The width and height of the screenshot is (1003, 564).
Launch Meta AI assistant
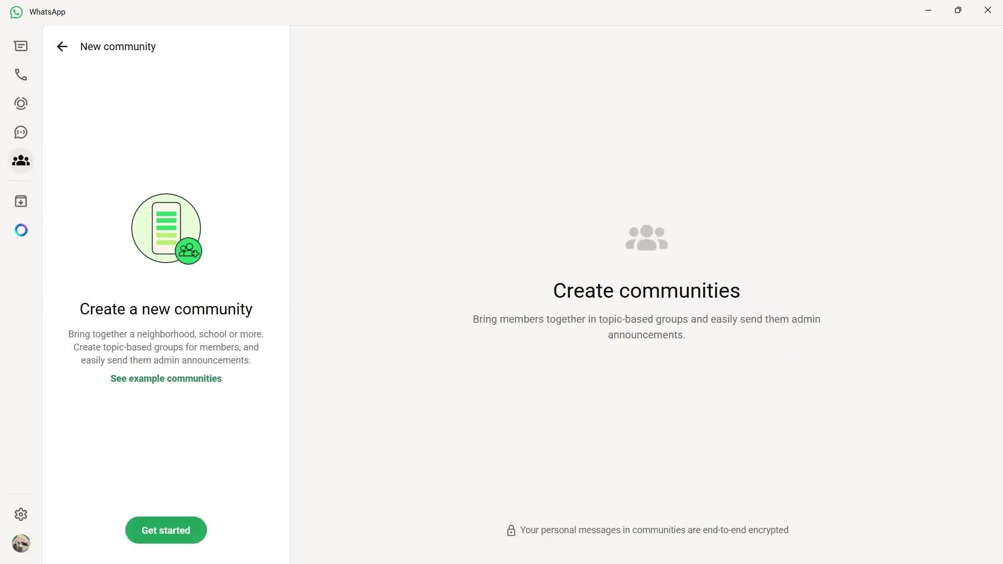(x=21, y=230)
